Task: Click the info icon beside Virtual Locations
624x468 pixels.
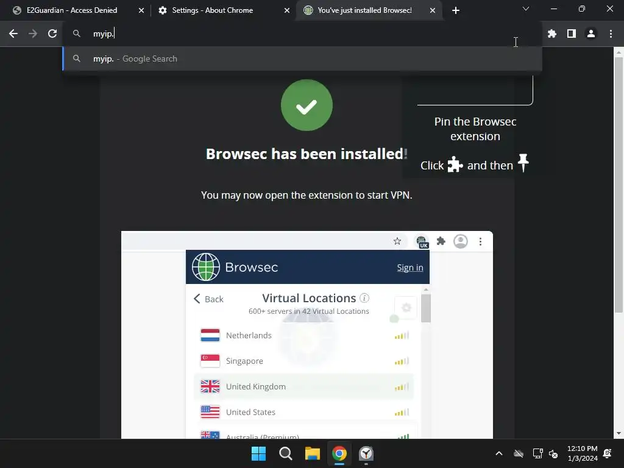Action: click(x=364, y=297)
